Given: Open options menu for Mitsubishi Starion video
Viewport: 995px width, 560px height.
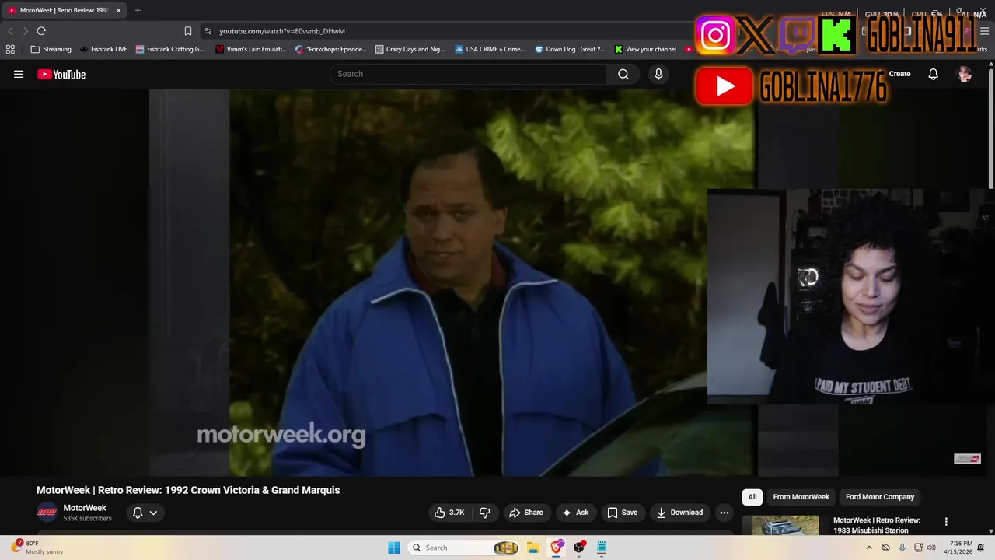Looking at the screenshot, I should point(946,522).
